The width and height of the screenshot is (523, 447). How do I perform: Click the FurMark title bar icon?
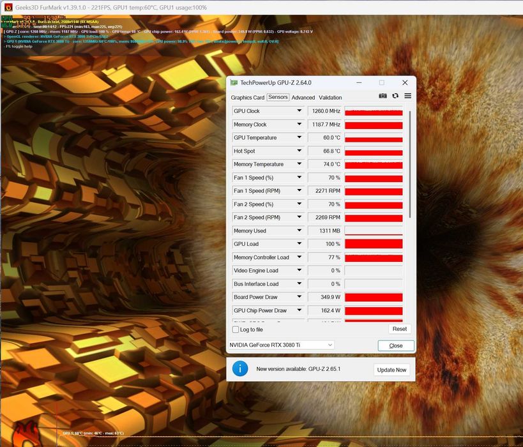tap(8, 7)
